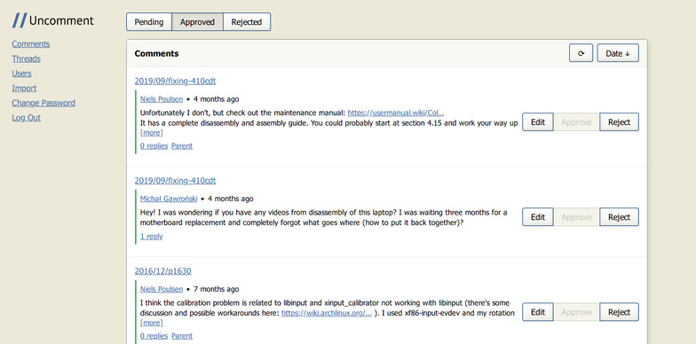Go to the Import page
This screenshot has height=344, width=696.
click(24, 89)
